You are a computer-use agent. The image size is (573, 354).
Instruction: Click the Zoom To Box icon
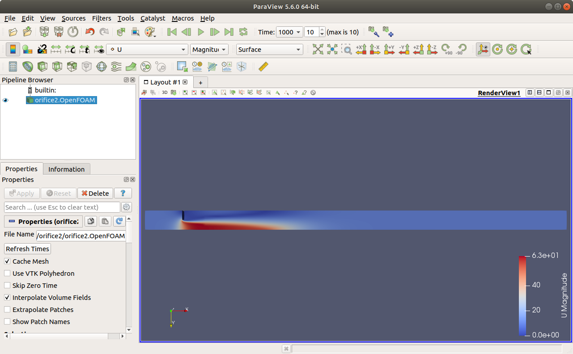click(x=347, y=49)
